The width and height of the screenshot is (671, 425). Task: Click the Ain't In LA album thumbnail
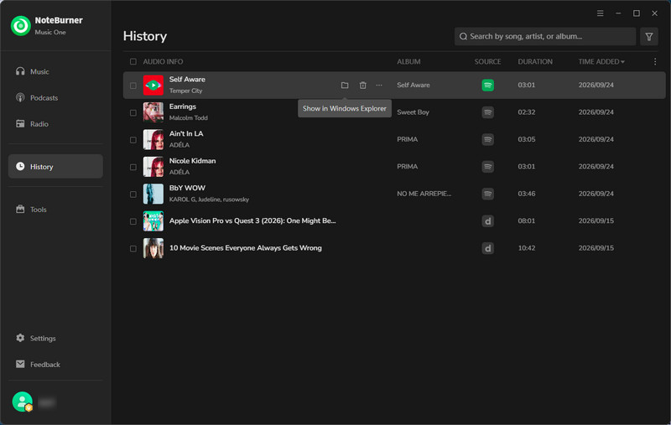(x=153, y=139)
